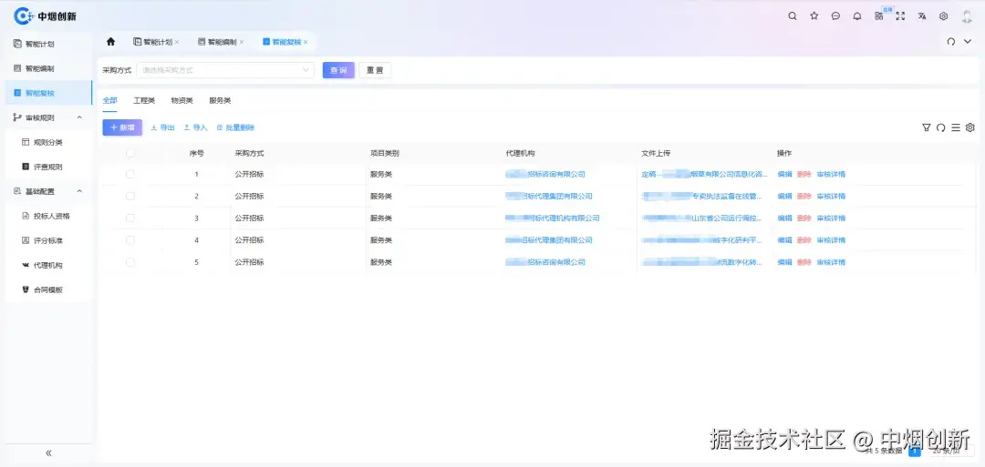Open the user avatar menu
The height and width of the screenshot is (467, 985).
click(967, 16)
